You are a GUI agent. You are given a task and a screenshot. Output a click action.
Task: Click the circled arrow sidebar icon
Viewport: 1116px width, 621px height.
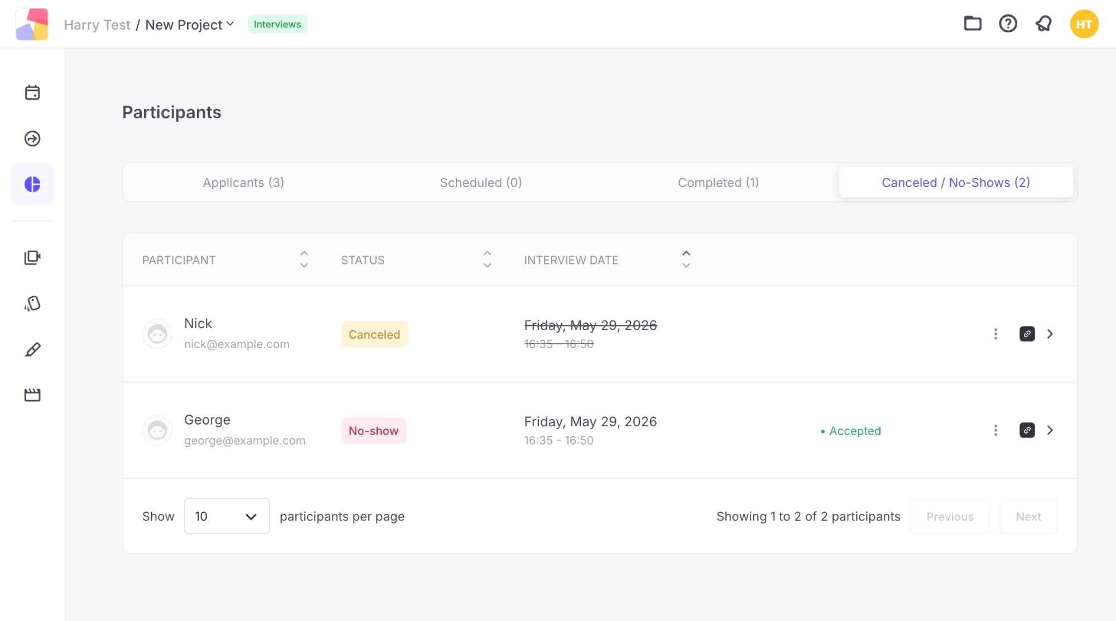32,138
